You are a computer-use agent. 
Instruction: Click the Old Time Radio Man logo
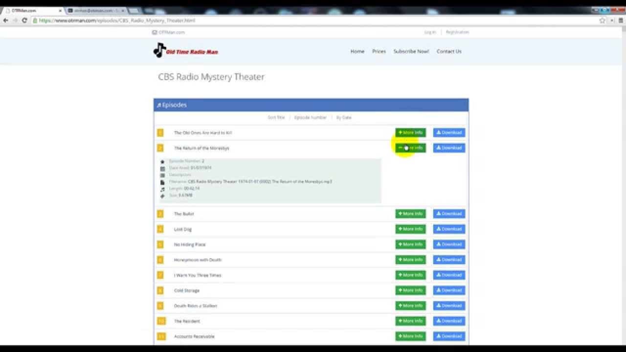[x=186, y=50]
